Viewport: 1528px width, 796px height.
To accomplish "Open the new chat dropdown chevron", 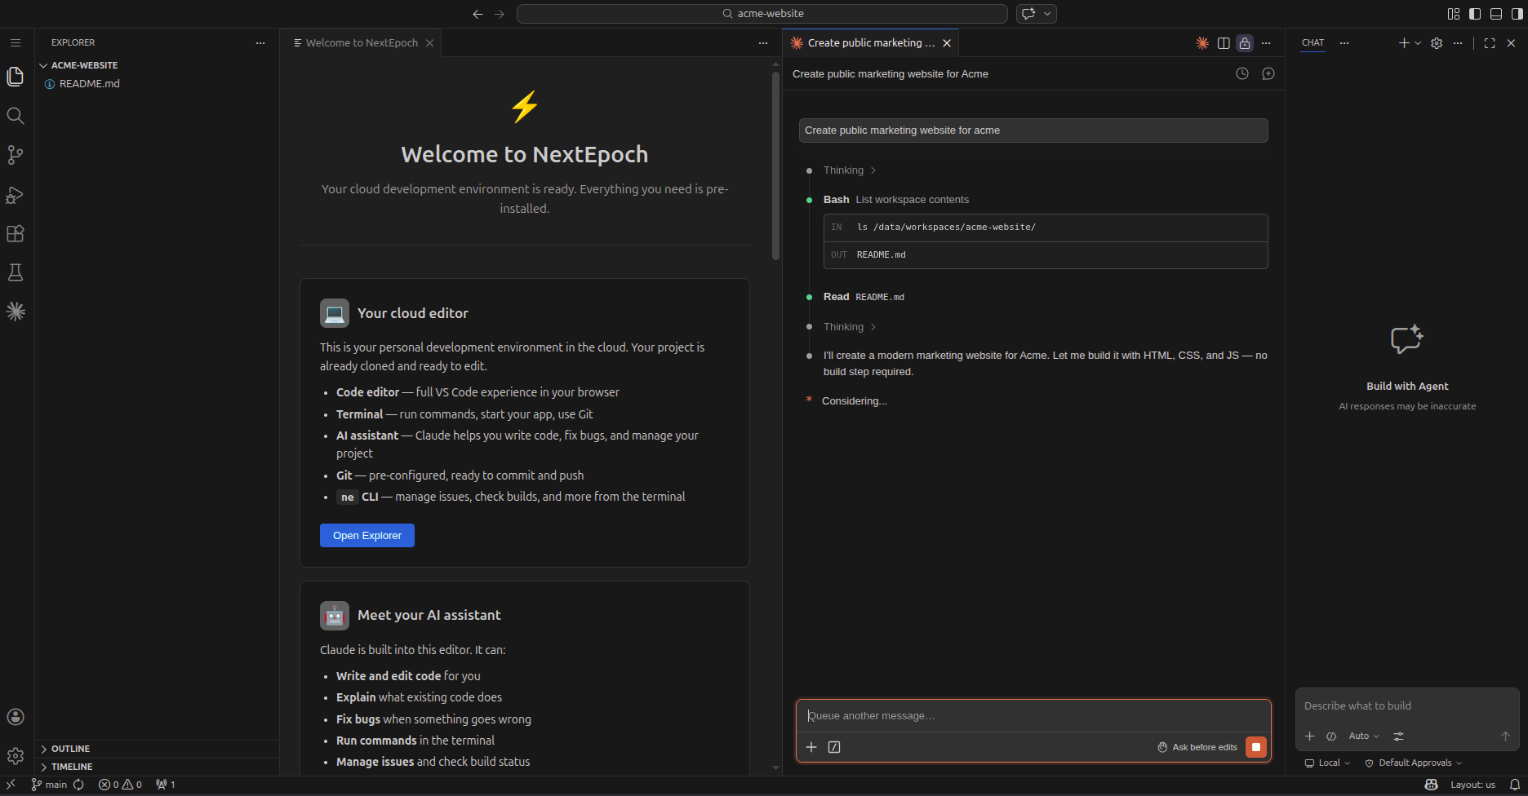I will [1418, 43].
